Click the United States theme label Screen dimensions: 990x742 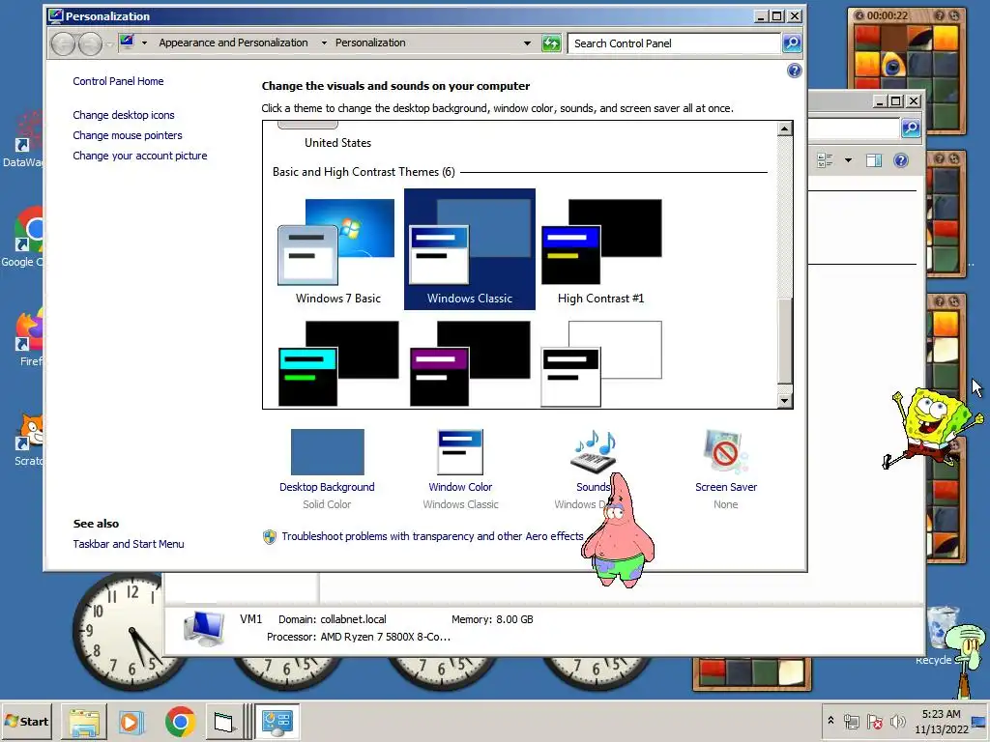337,143
